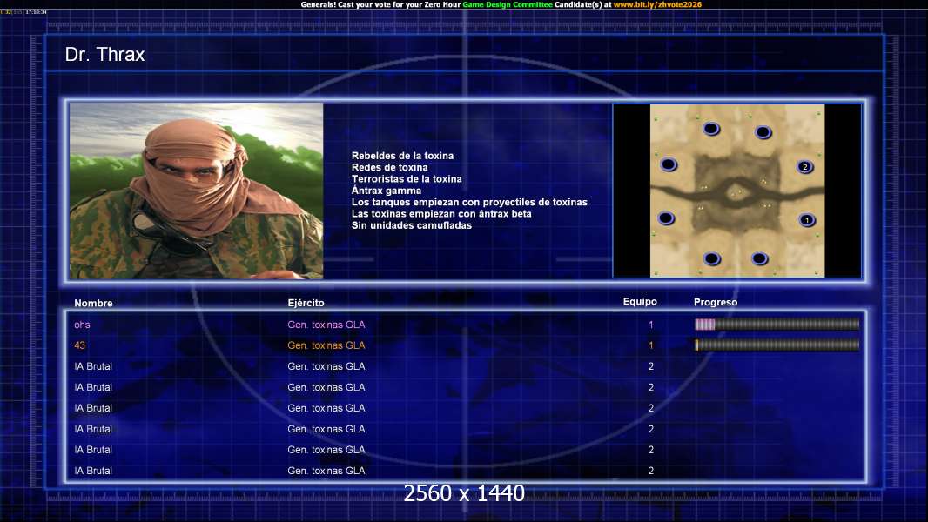
Task: Click the desert map preview
Action: pyautogui.click(x=736, y=191)
